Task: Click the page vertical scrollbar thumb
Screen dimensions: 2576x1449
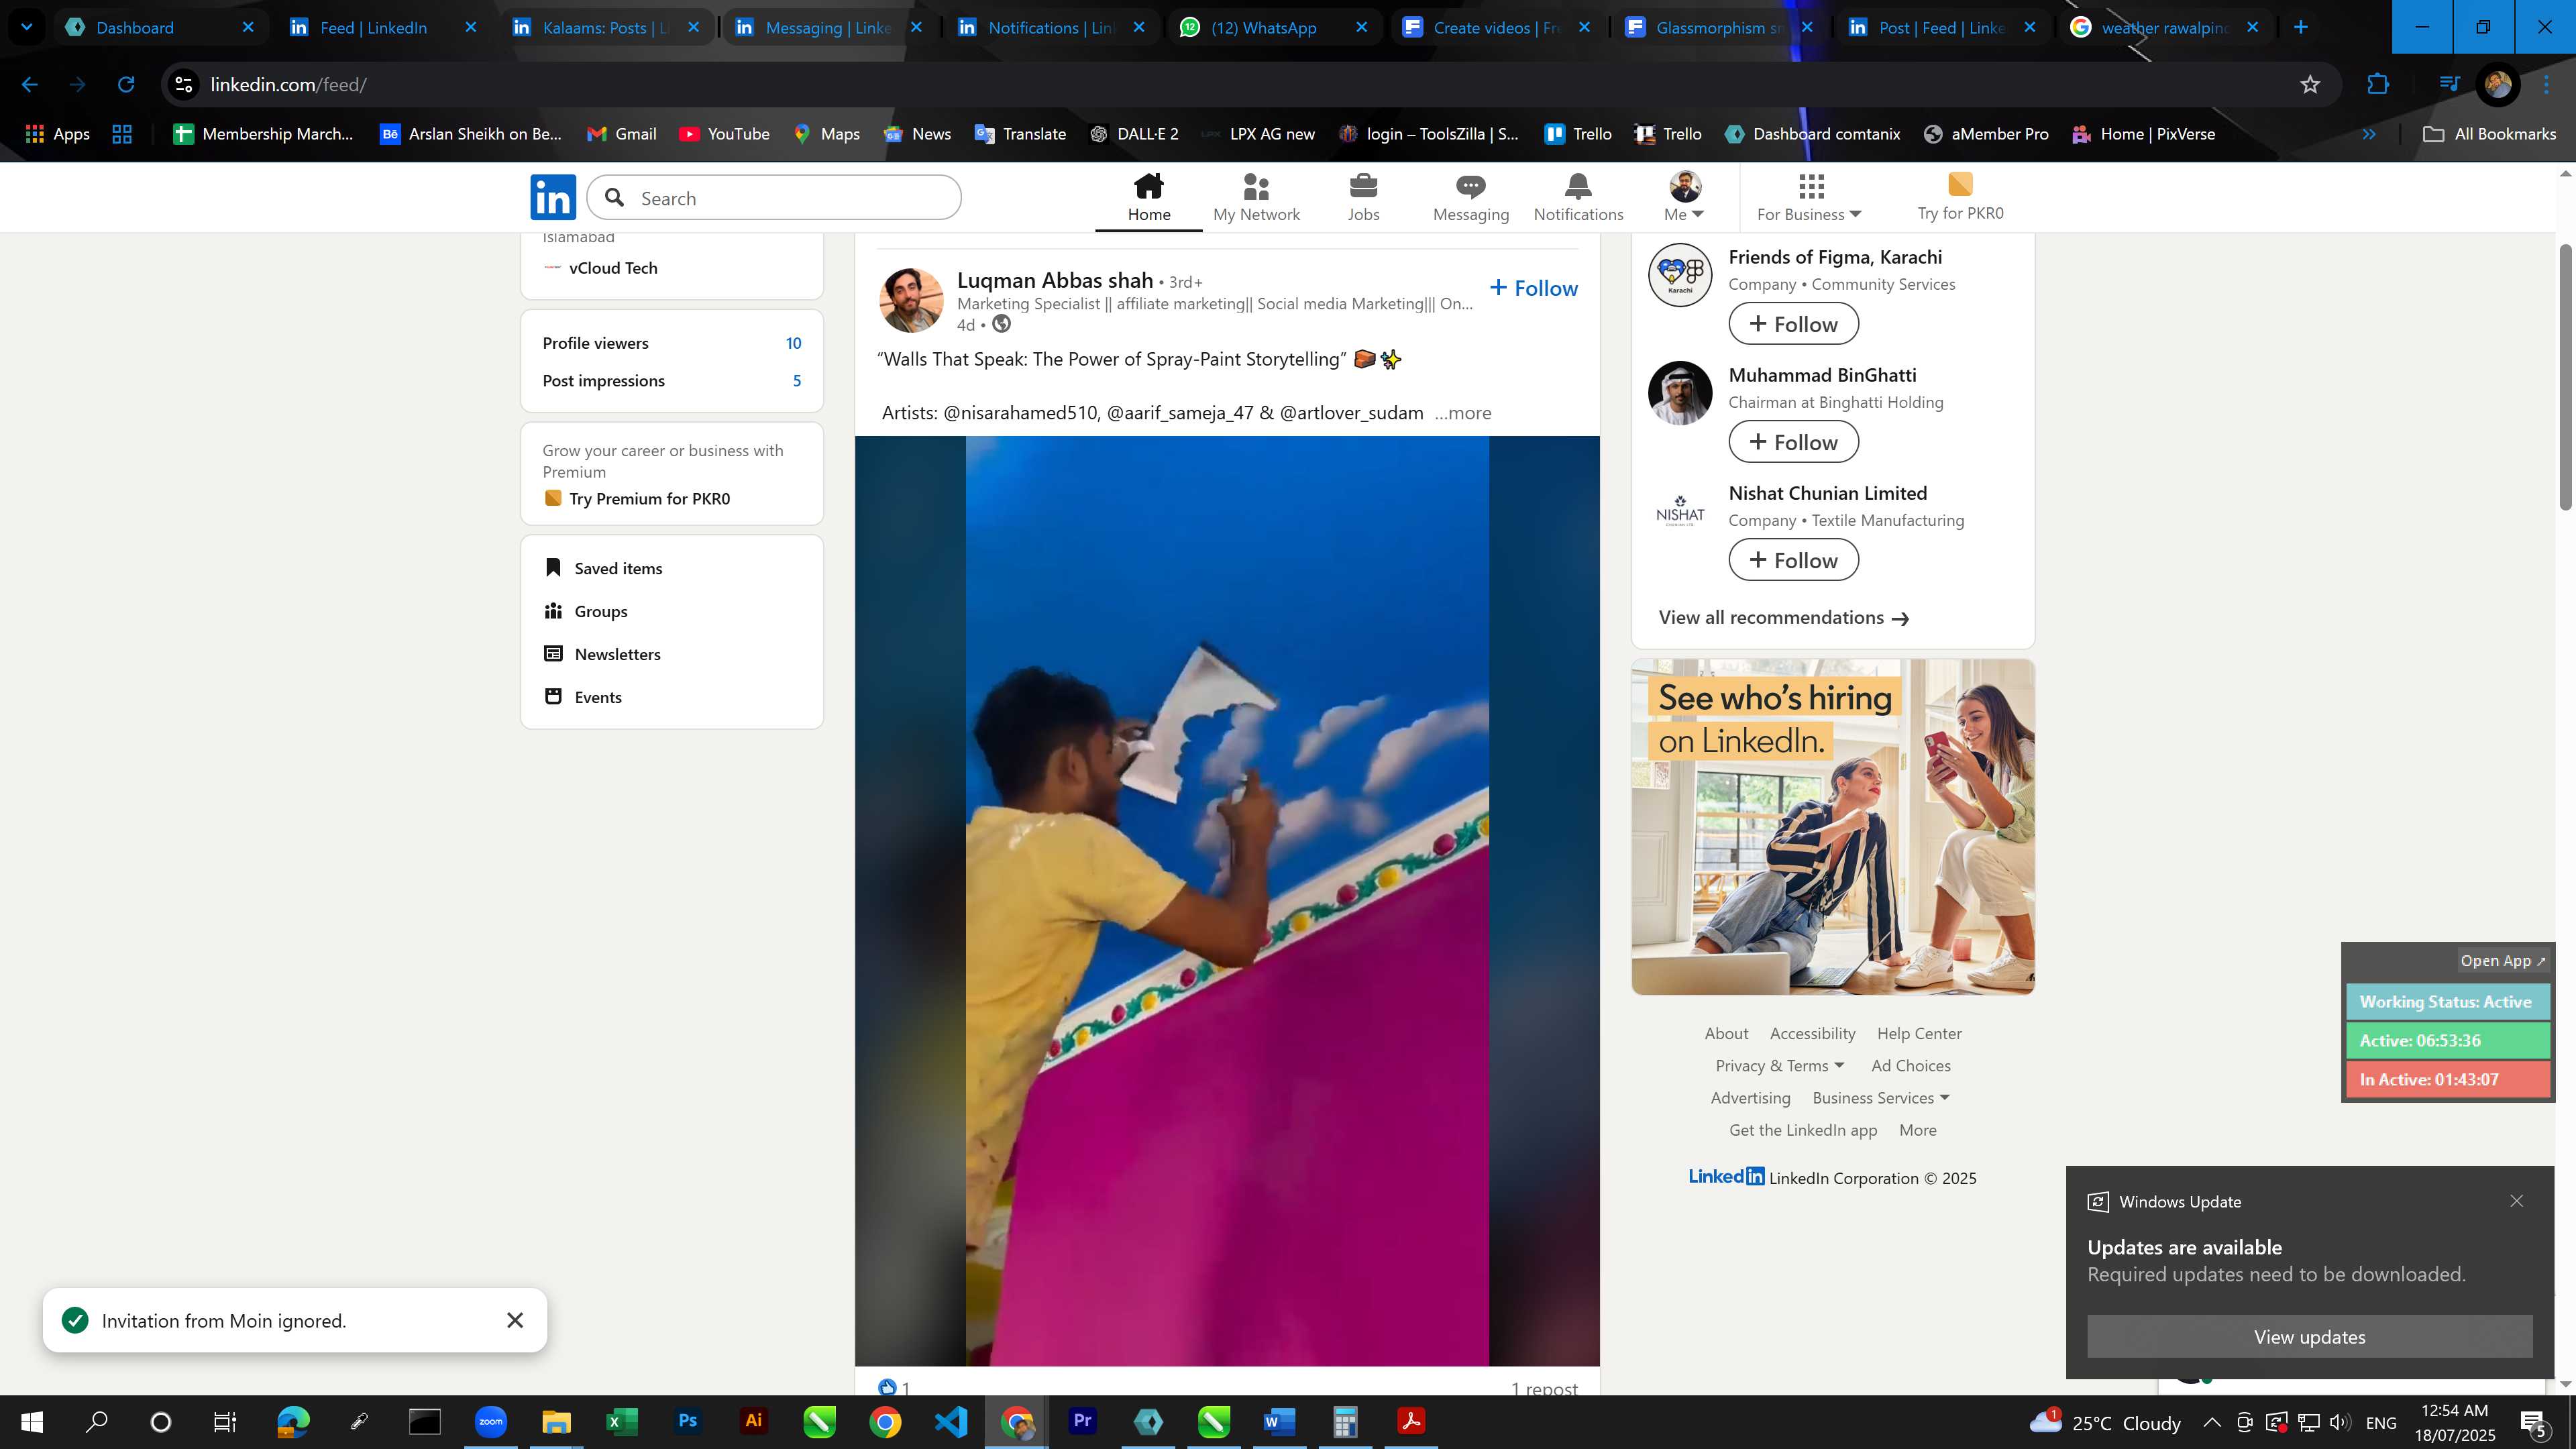Action: (x=2566, y=378)
